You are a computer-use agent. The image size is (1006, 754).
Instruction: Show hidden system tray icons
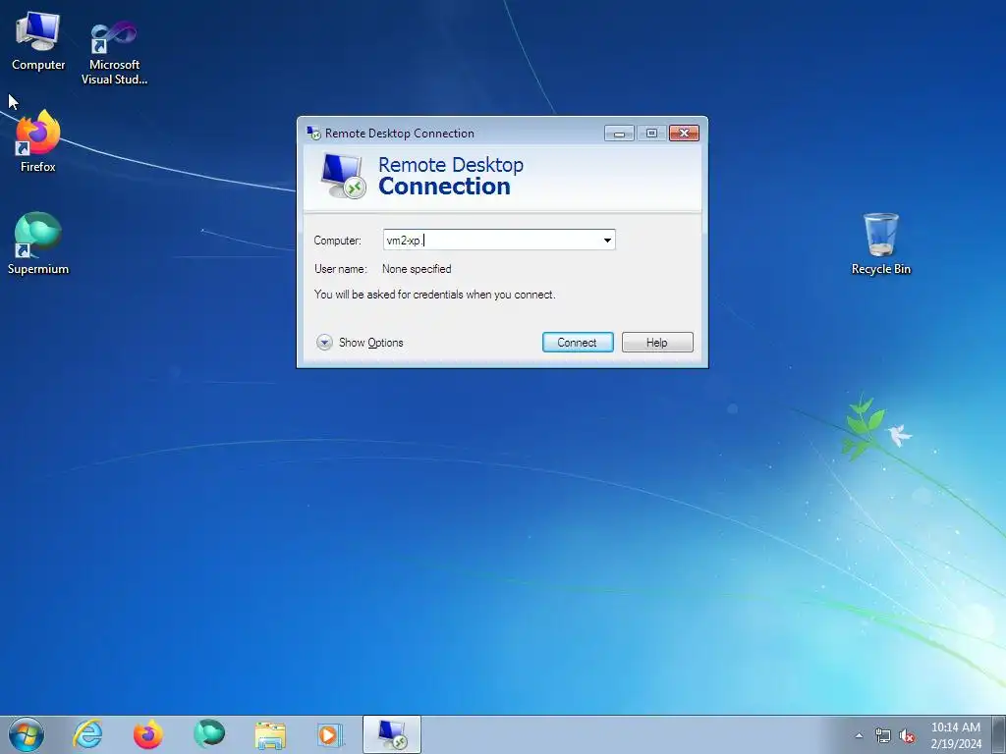tap(859, 736)
